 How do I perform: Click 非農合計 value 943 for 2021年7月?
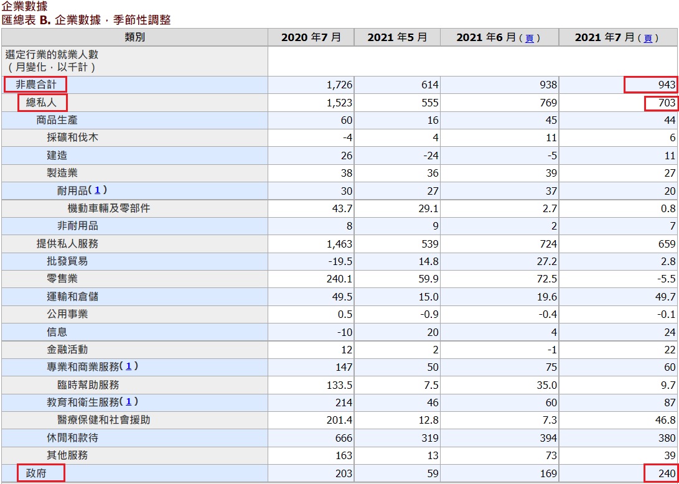pyautogui.click(x=668, y=85)
